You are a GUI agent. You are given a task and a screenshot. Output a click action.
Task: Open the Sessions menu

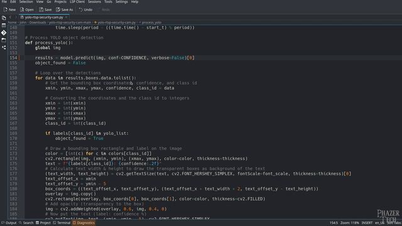tap(94, 2)
